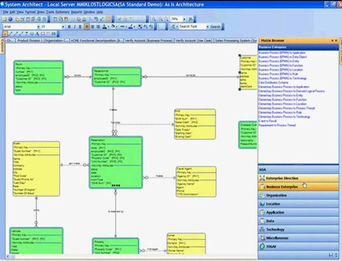The image size is (342, 261).
Task: Select the Guest entity in the diagram
Action: [x=36, y=169]
